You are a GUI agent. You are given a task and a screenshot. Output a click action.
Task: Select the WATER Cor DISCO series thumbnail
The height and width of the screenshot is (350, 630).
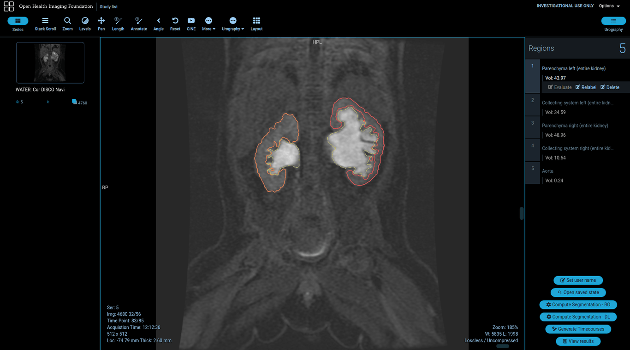coord(50,63)
